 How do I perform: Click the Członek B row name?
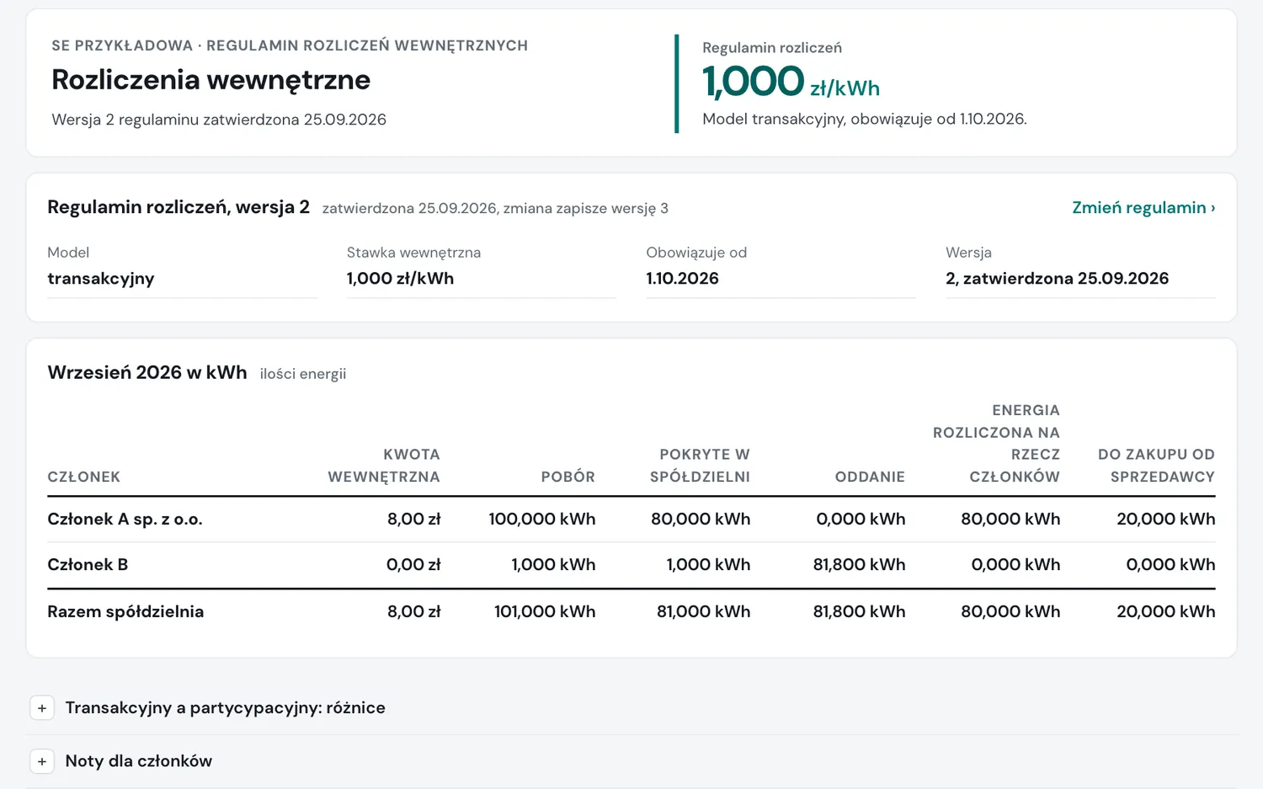point(88,565)
